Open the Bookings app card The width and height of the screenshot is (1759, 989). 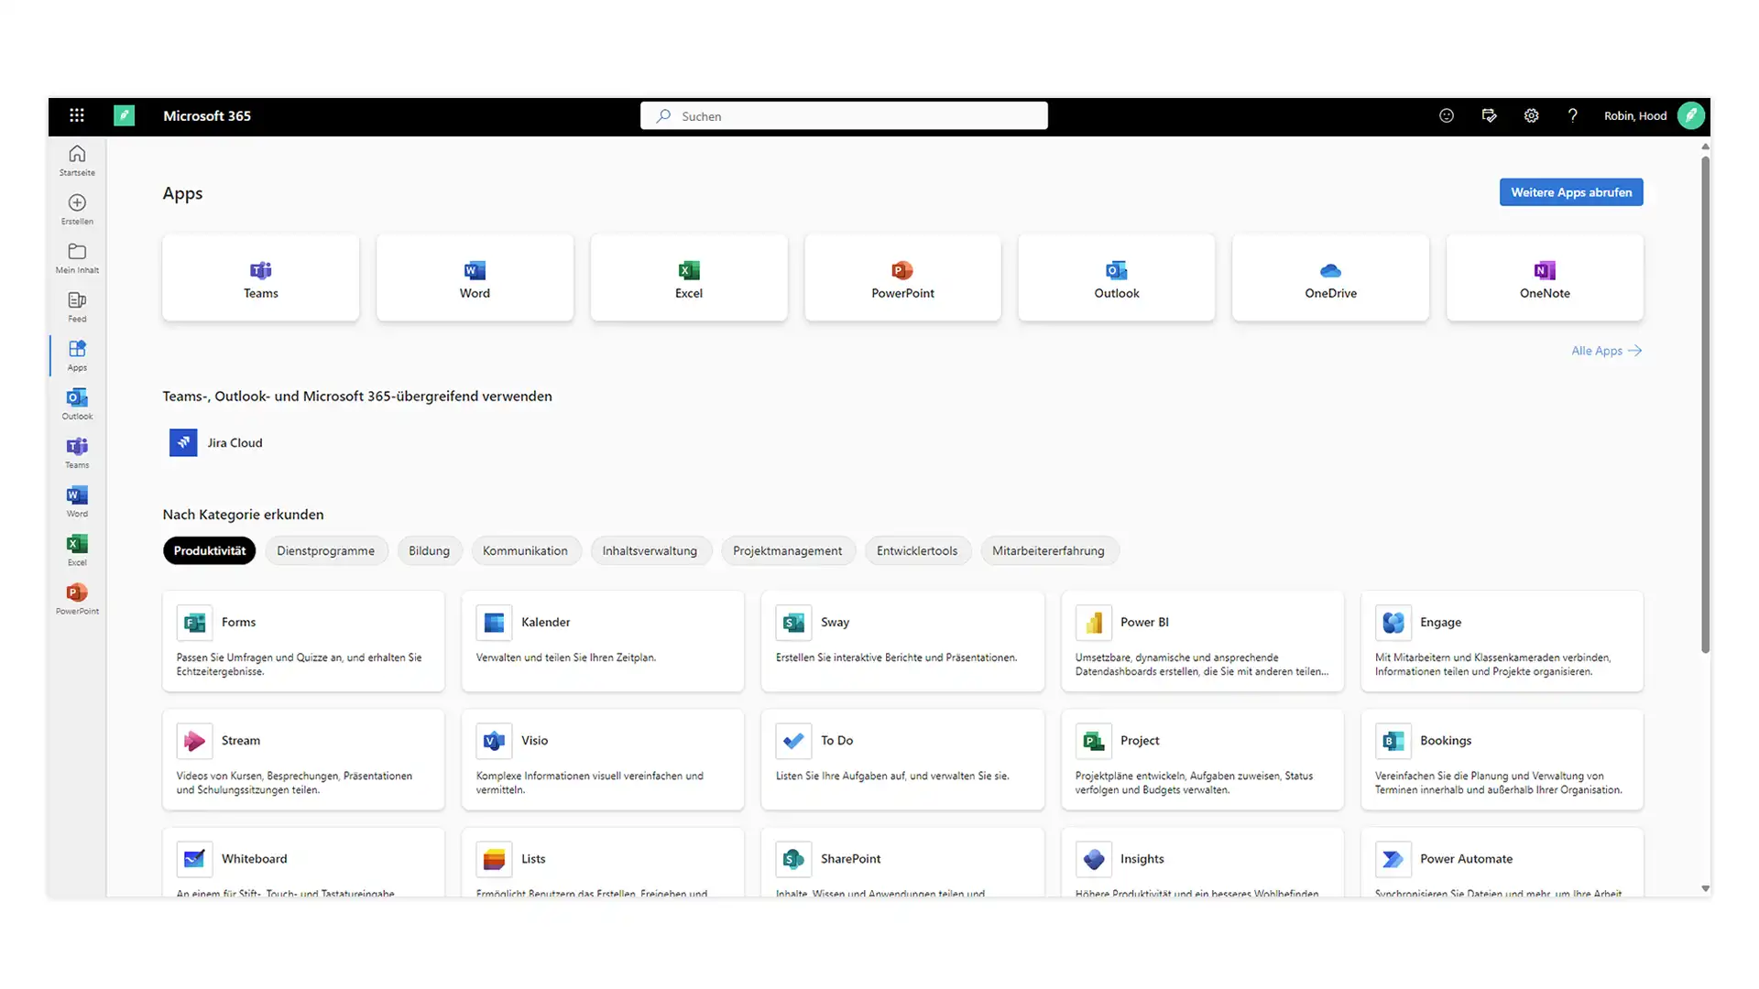(x=1502, y=759)
